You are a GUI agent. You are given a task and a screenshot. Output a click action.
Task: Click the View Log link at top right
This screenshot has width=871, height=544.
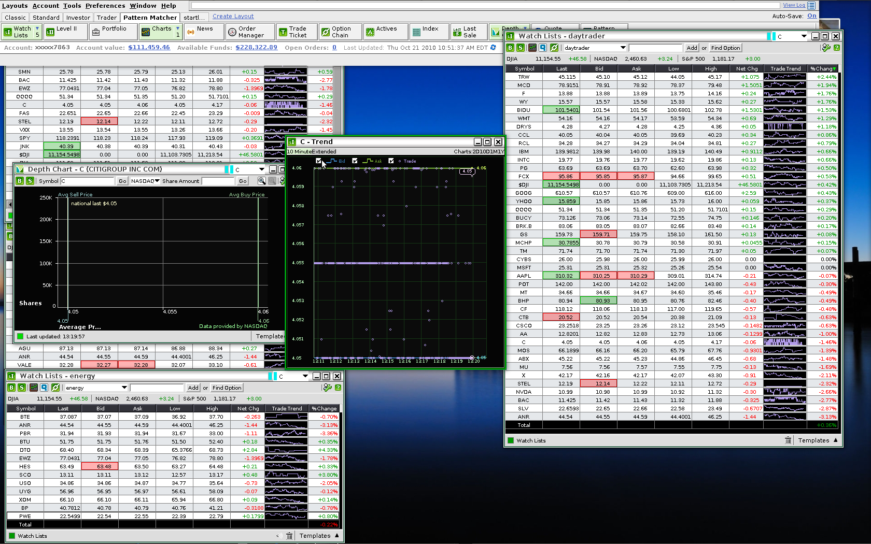tap(794, 5)
